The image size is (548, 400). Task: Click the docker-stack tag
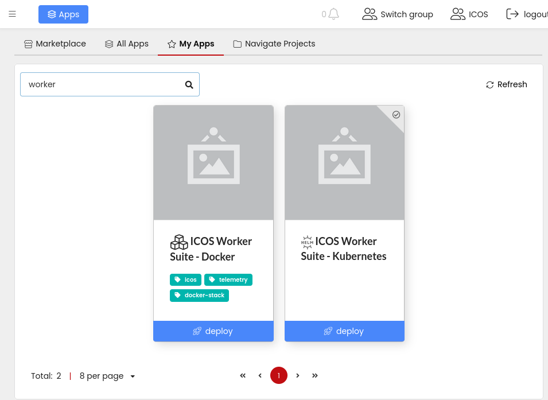(199, 296)
